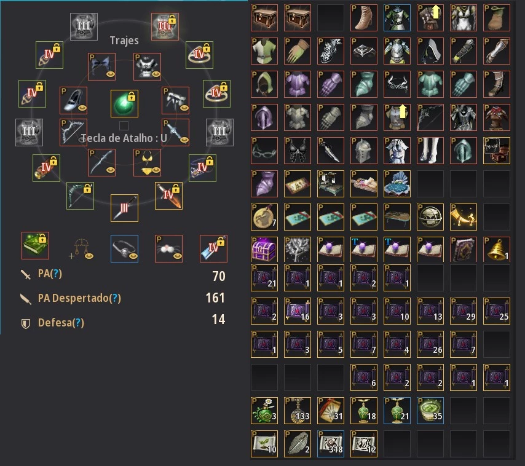
Task: Select the Trajes label
Action: [x=124, y=41]
